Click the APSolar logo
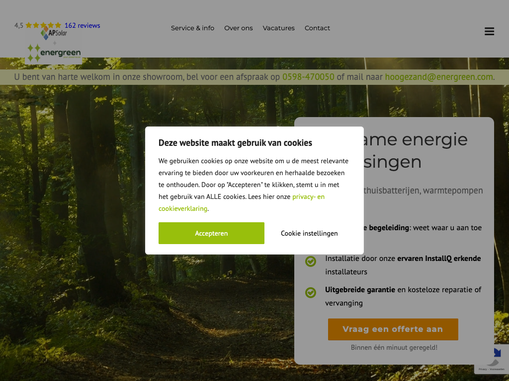The width and height of the screenshot is (509, 381). tap(54, 33)
